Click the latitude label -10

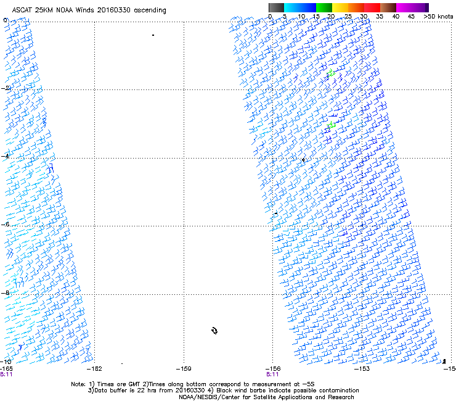(x=6, y=362)
